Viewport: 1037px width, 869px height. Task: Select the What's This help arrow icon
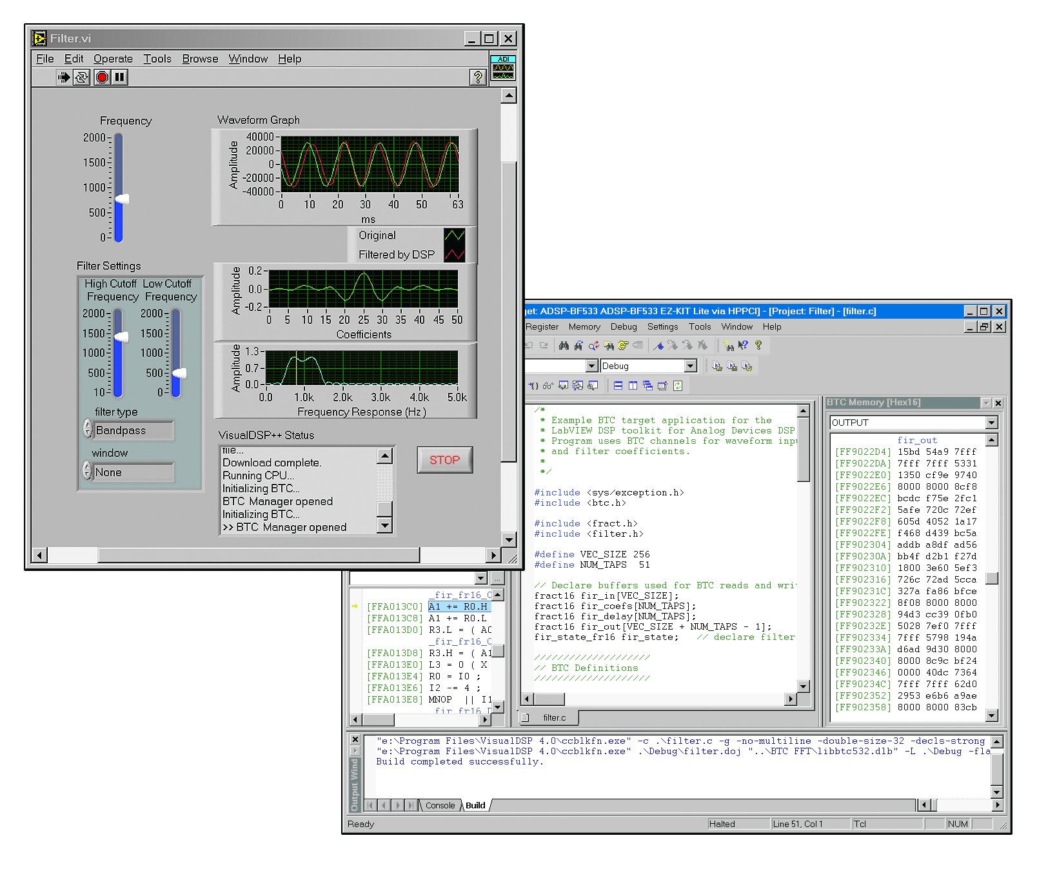(x=742, y=345)
